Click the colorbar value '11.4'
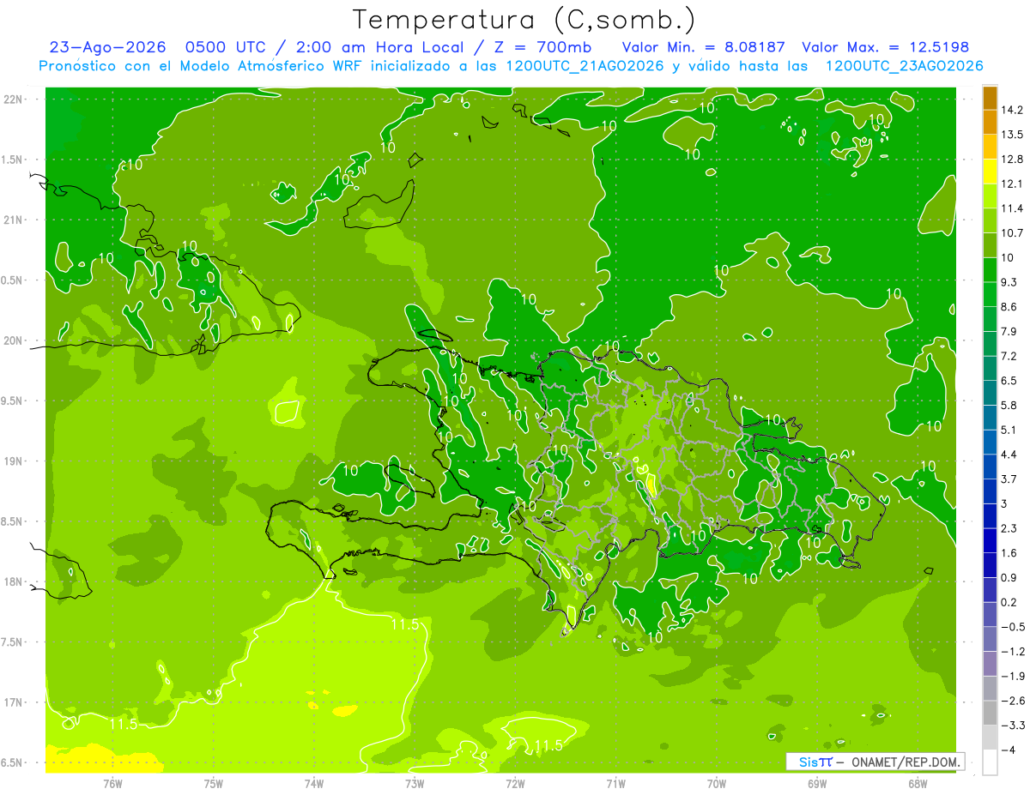Image resolution: width=1030 pixels, height=795 pixels. (x=1013, y=208)
